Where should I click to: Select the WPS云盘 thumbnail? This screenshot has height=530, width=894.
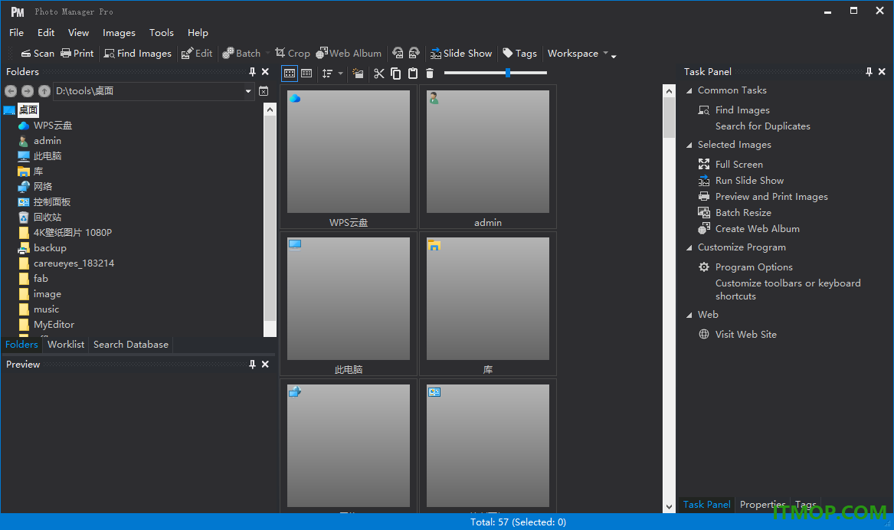click(x=349, y=157)
